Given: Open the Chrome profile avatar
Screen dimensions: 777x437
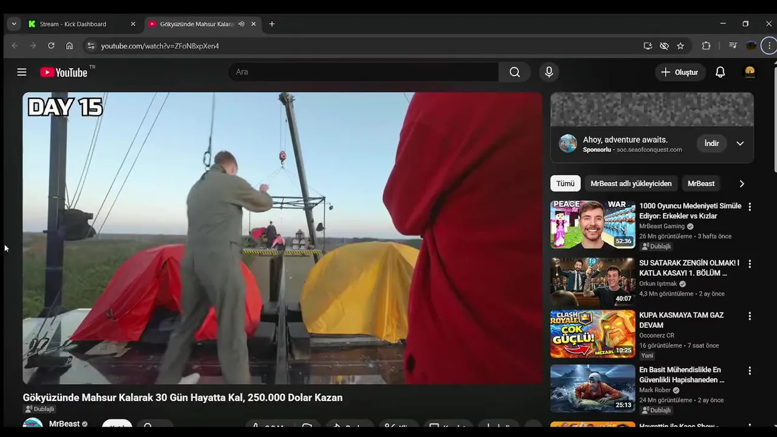Looking at the screenshot, I should pyautogui.click(x=752, y=46).
